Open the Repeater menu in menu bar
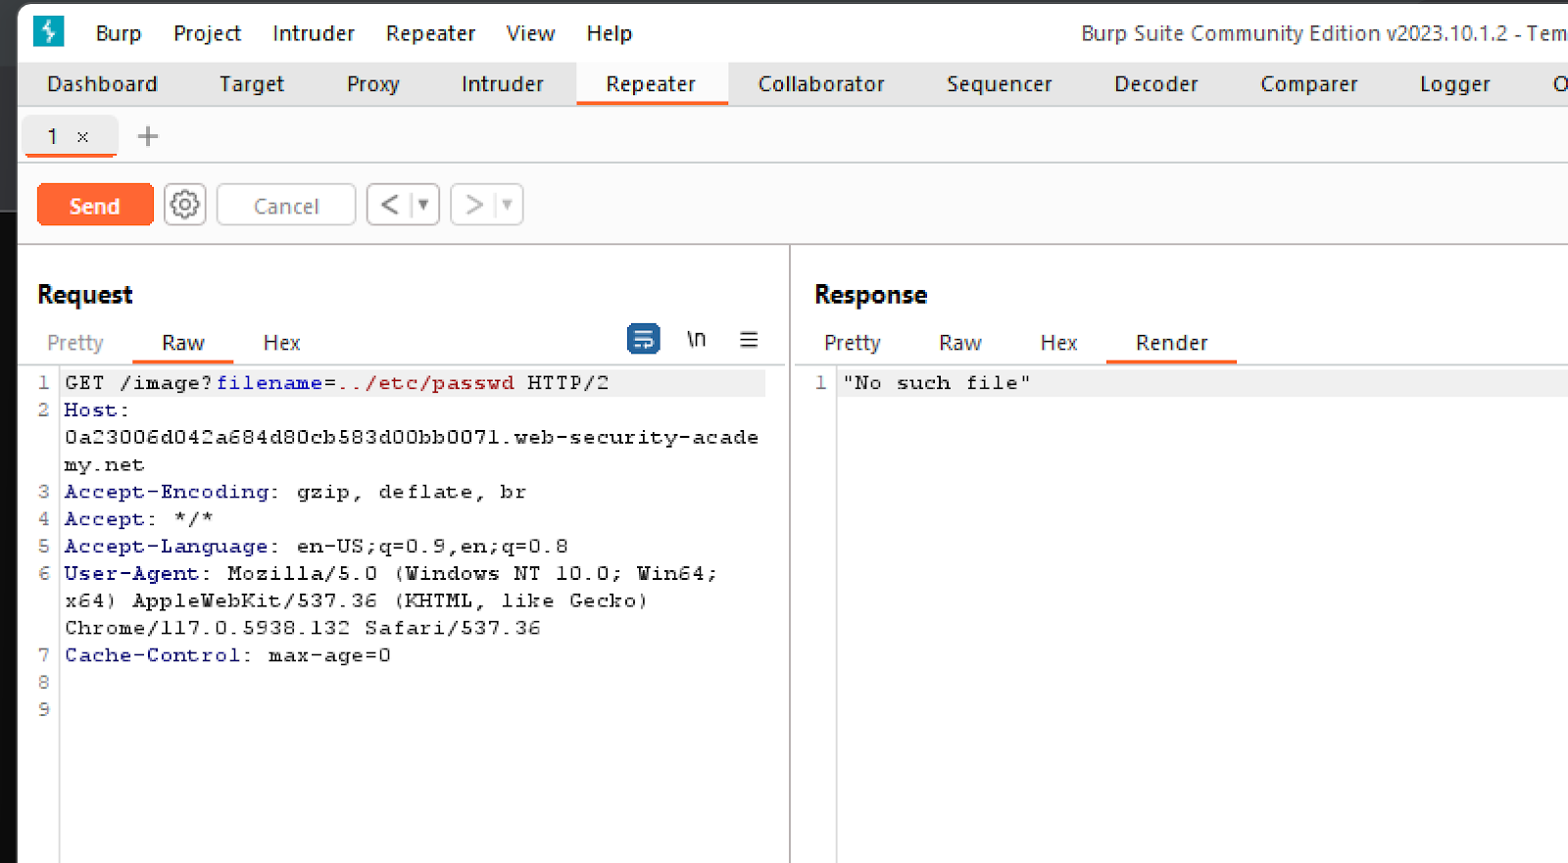 [x=430, y=33]
